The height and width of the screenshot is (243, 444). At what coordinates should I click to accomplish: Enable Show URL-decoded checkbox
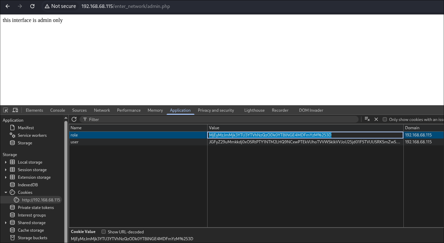104,232
